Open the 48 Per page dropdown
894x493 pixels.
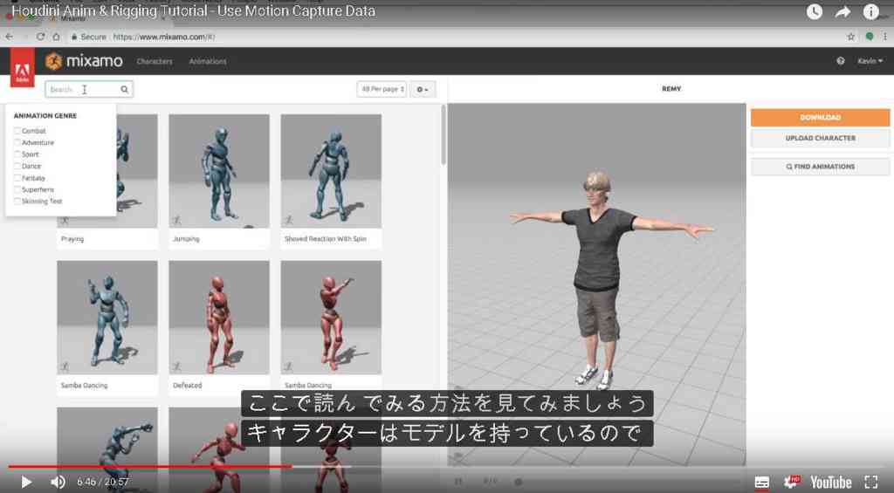click(382, 89)
